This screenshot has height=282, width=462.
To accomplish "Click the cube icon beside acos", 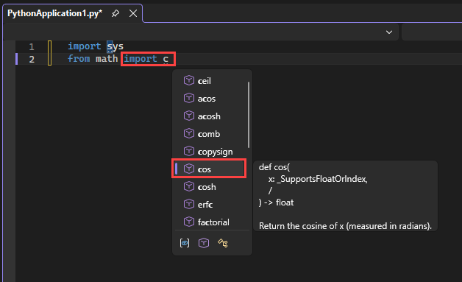I will 189,98.
